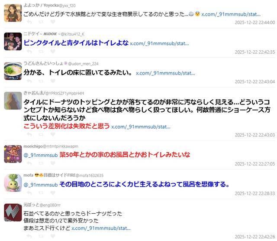Like the 元ばっと tweet about donuts
Viewport: 277px width, 241px height.
(x=53, y=236)
